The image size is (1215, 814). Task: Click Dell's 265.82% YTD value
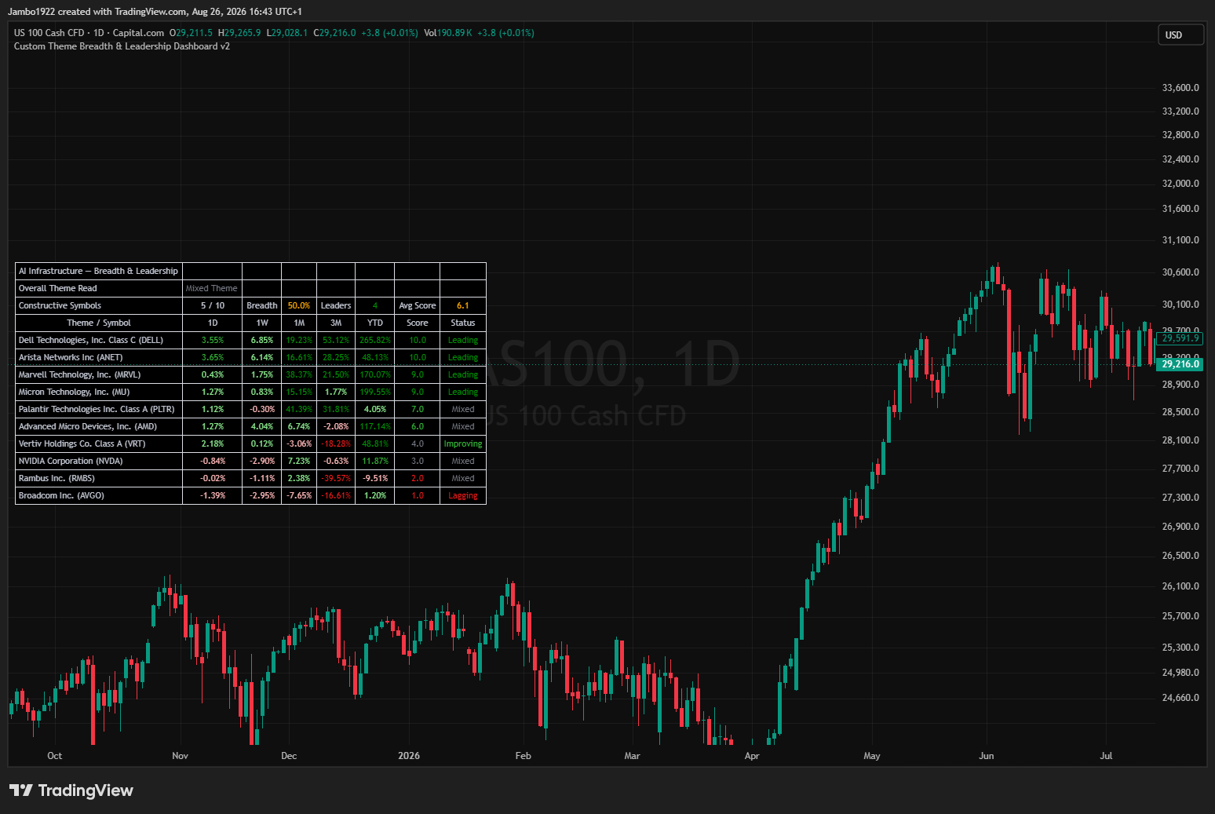click(x=375, y=340)
